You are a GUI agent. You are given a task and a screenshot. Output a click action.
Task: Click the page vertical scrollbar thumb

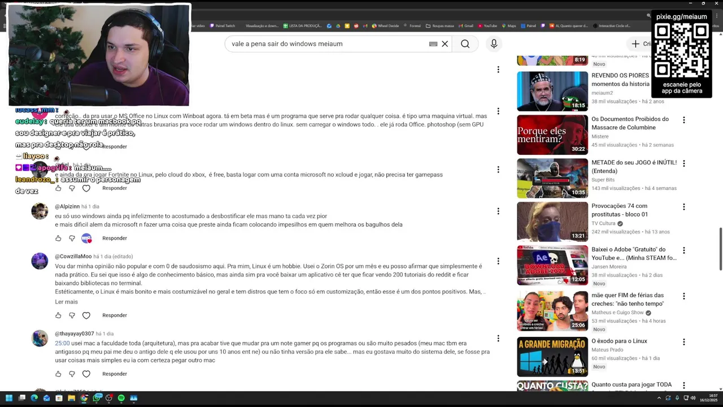click(x=720, y=249)
